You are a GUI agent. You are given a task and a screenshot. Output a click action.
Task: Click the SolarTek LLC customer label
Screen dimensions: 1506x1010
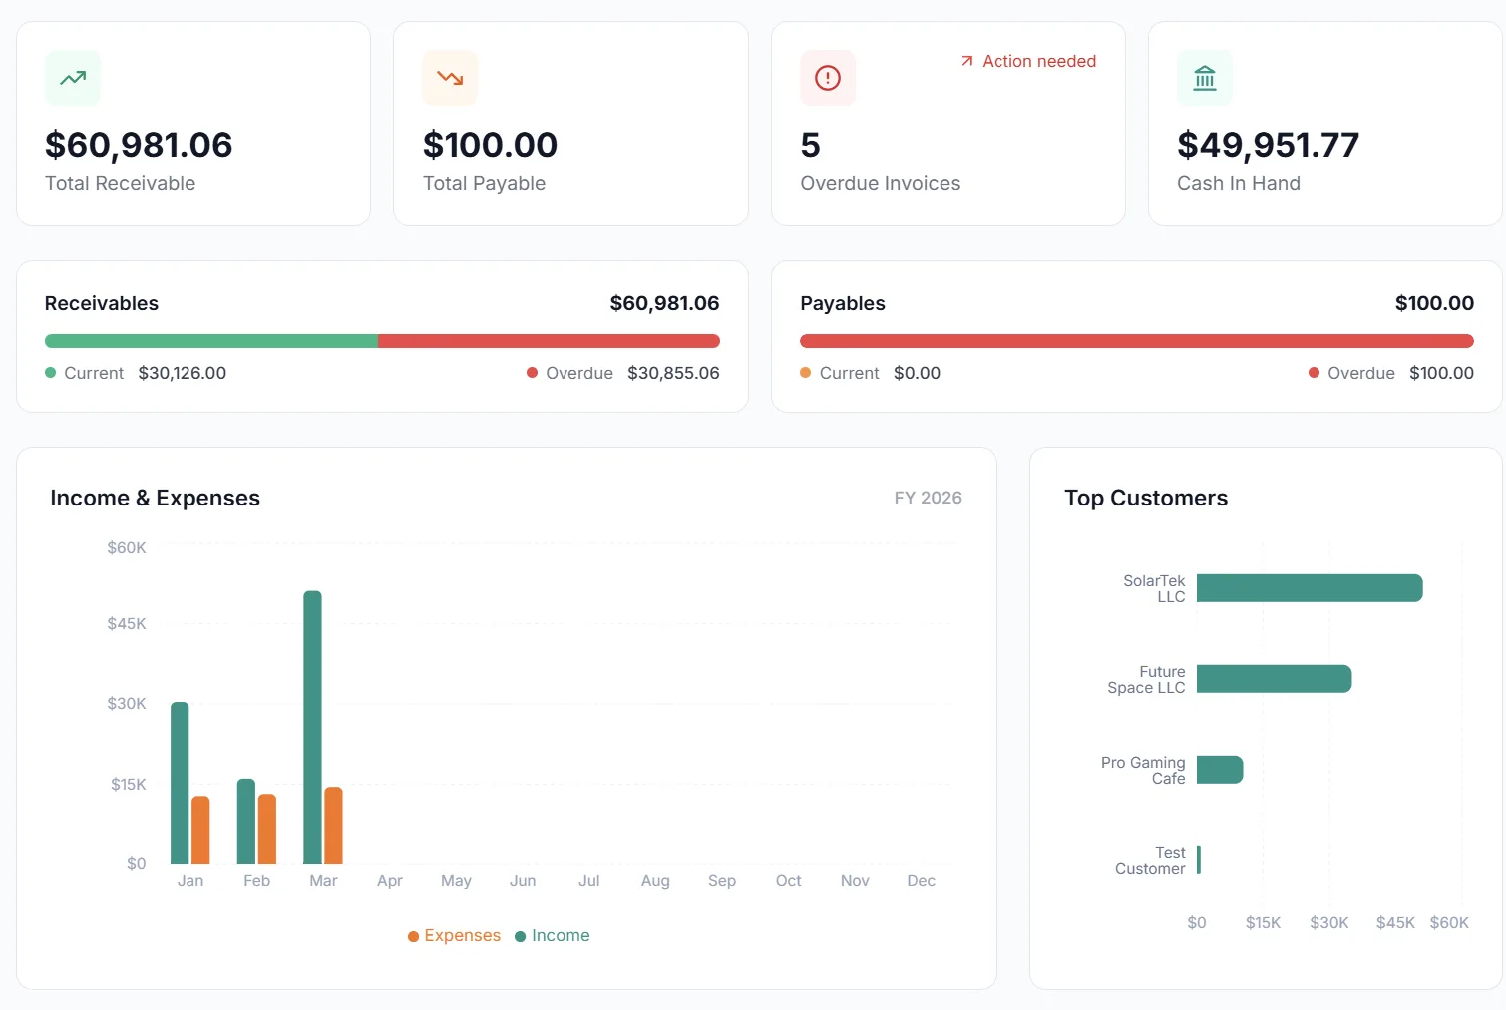[1154, 588]
